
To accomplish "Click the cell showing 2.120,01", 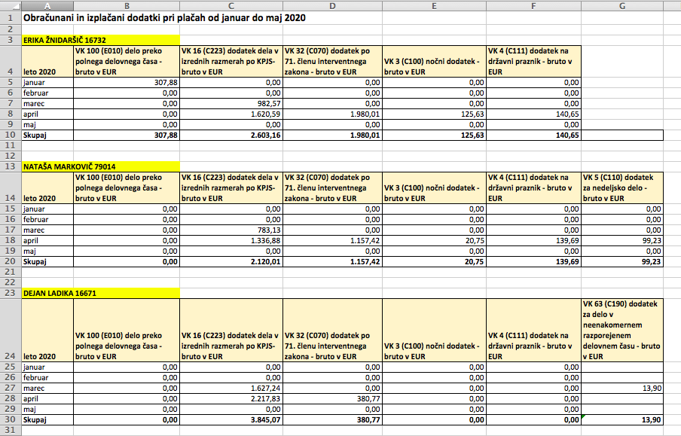I will (x=231, y=261).
